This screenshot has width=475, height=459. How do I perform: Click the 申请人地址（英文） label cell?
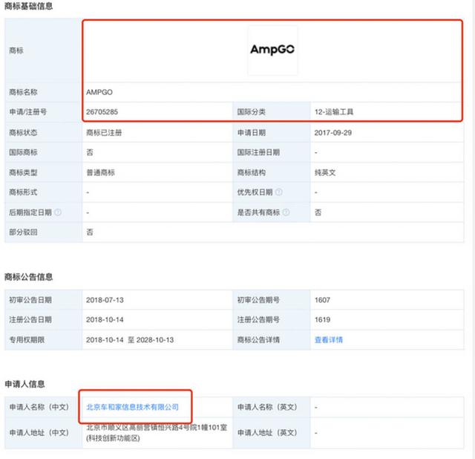pos(272,432)
